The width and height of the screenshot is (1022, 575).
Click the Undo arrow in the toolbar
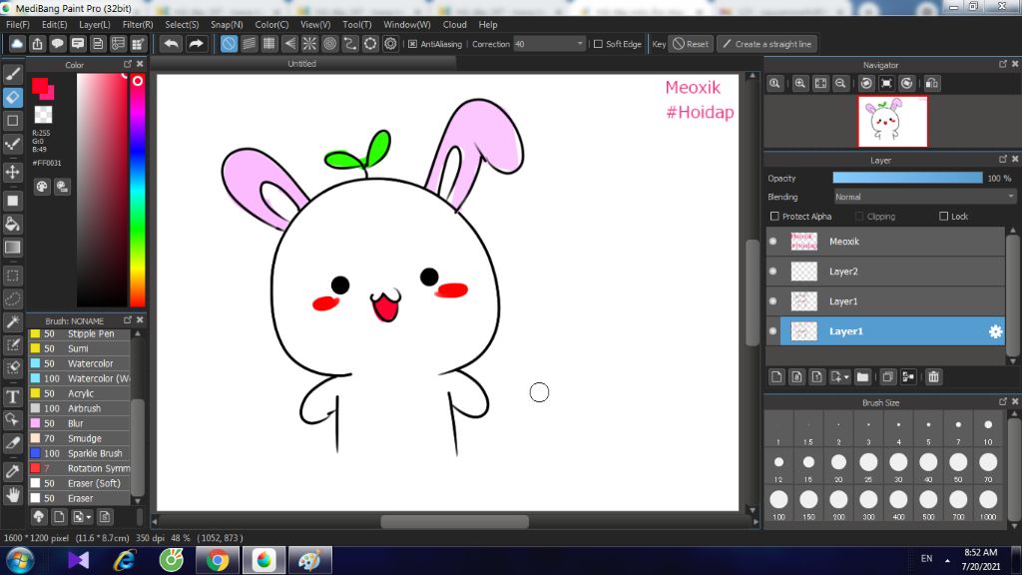tap(171, 44)
